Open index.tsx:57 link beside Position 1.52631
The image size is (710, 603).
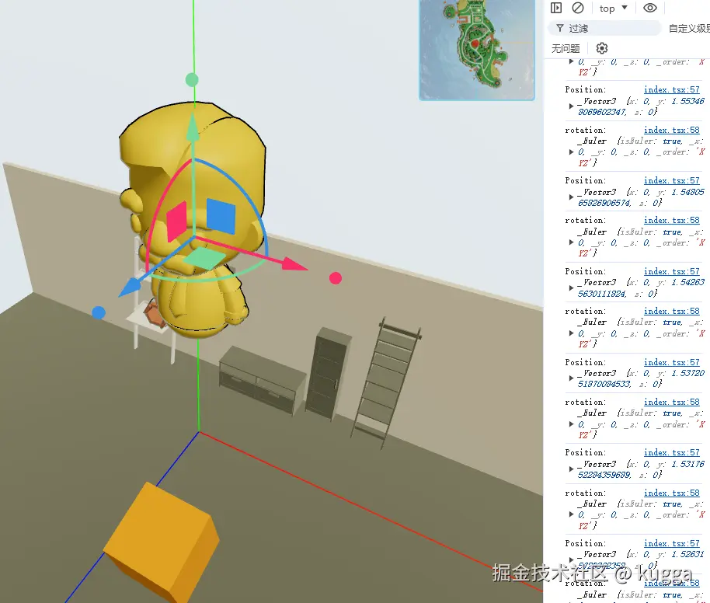click(x=671, y=543)
